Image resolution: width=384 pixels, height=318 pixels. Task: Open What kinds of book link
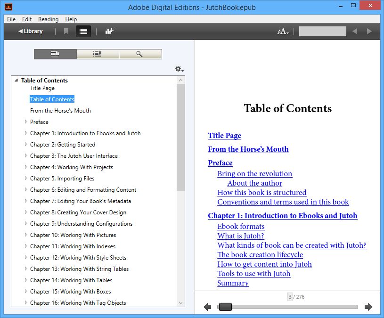[292, 245]
